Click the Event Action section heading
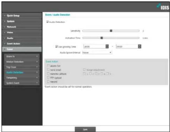 [x=52, y=62]
